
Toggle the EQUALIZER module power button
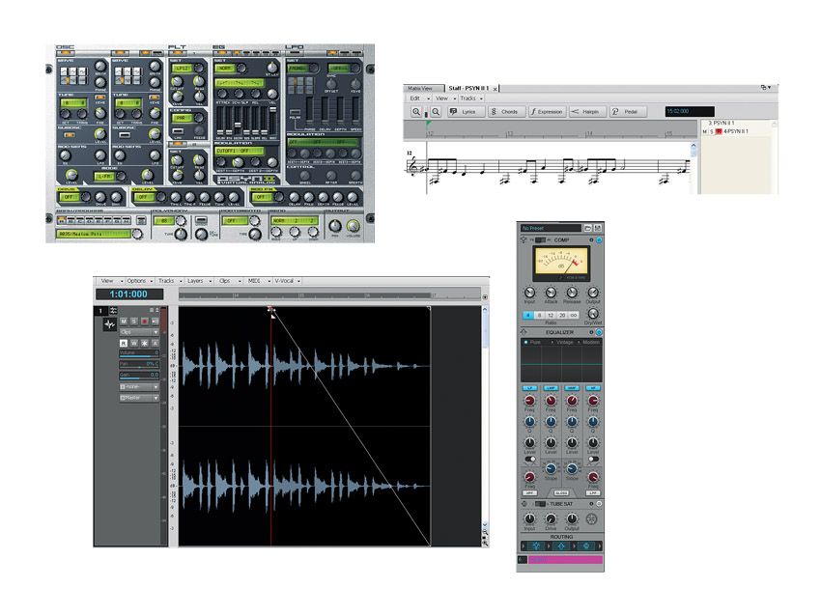click(599, 332)
